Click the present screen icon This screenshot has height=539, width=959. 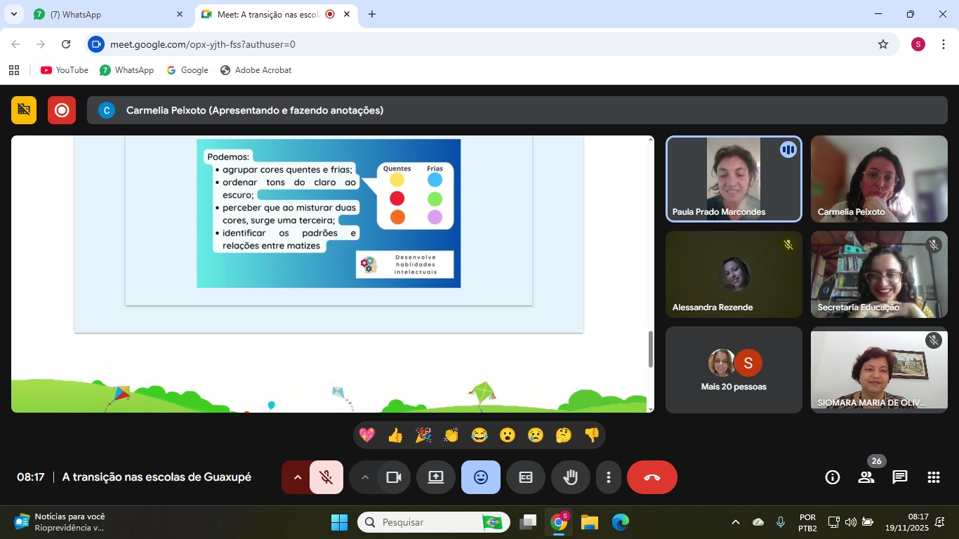(435, 477)
